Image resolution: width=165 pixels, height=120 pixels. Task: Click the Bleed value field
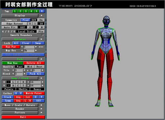pyautogui.click(x=19, y=74)
